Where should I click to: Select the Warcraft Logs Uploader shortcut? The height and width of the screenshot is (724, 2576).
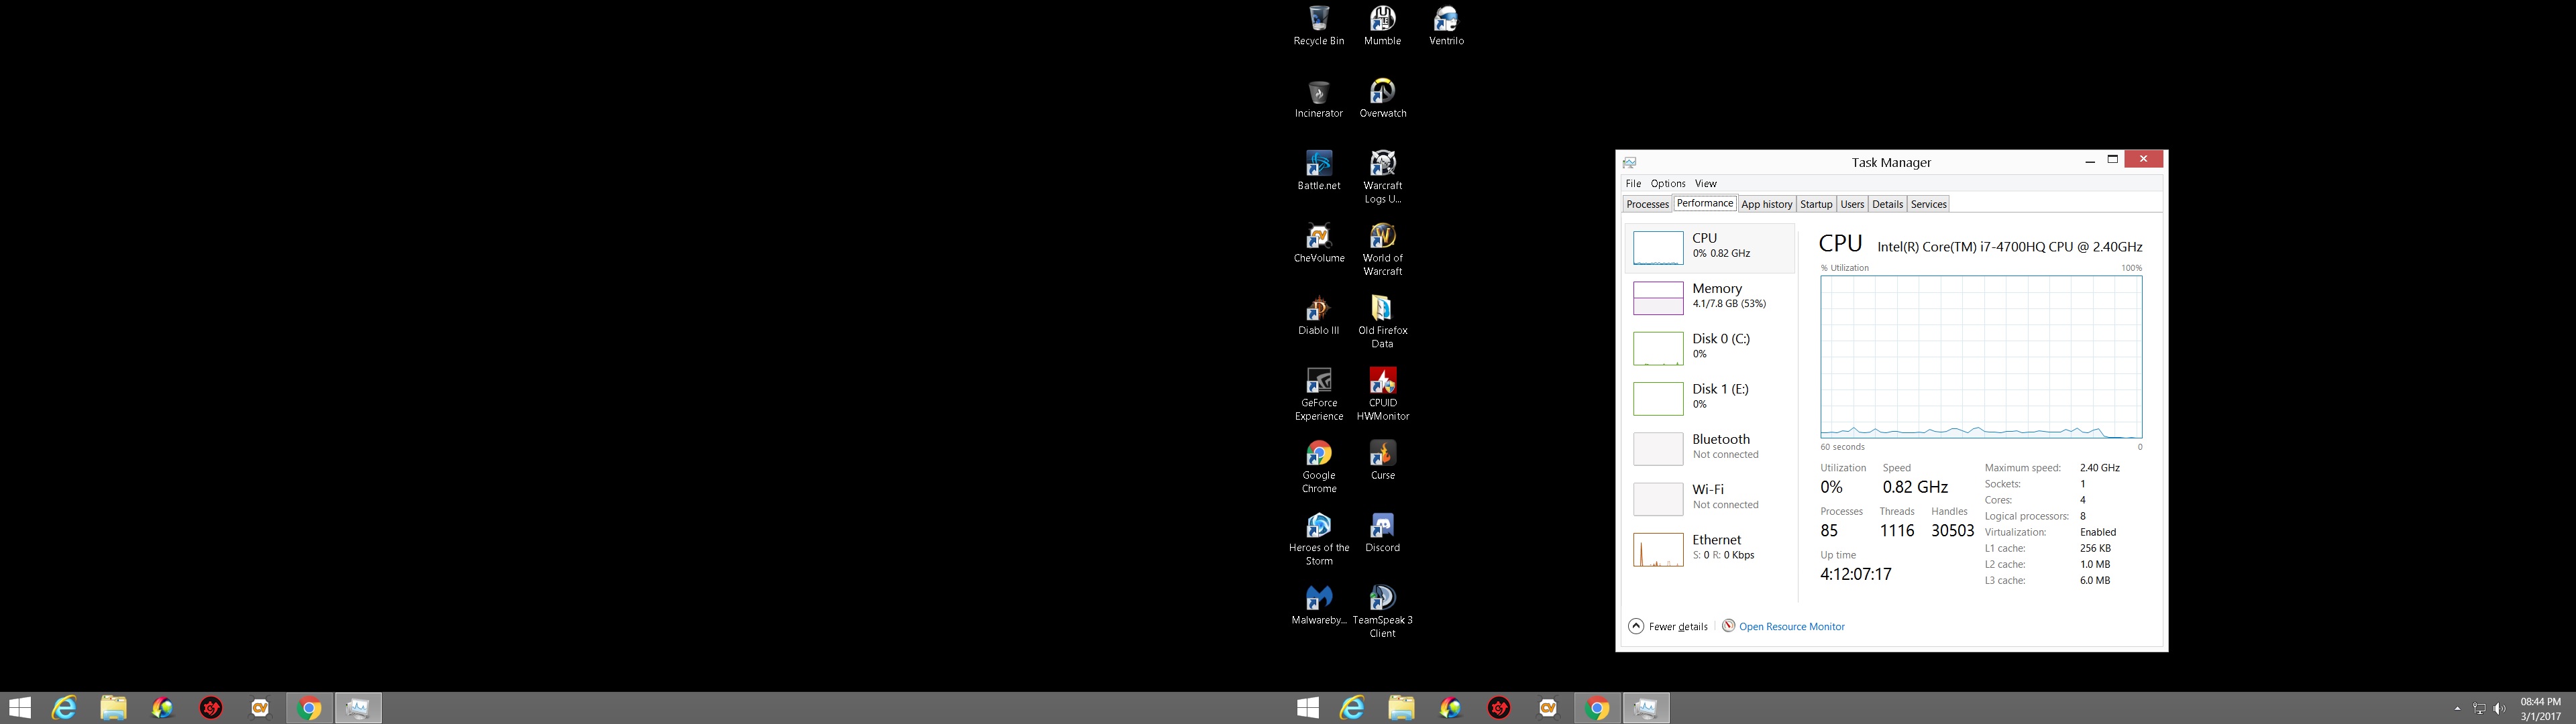pyautogui.click(x=1382, y=177)
